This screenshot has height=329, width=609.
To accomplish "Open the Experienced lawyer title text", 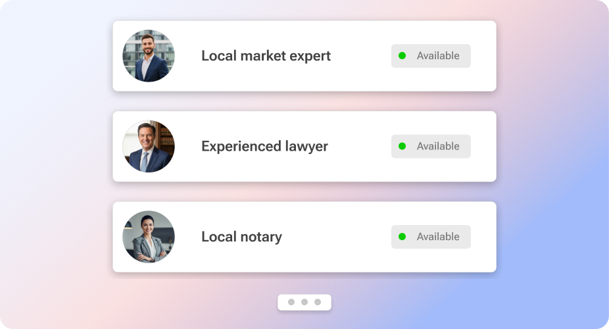I will click(264, 147).
